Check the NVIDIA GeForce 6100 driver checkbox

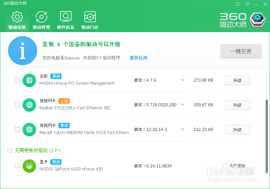18,166
